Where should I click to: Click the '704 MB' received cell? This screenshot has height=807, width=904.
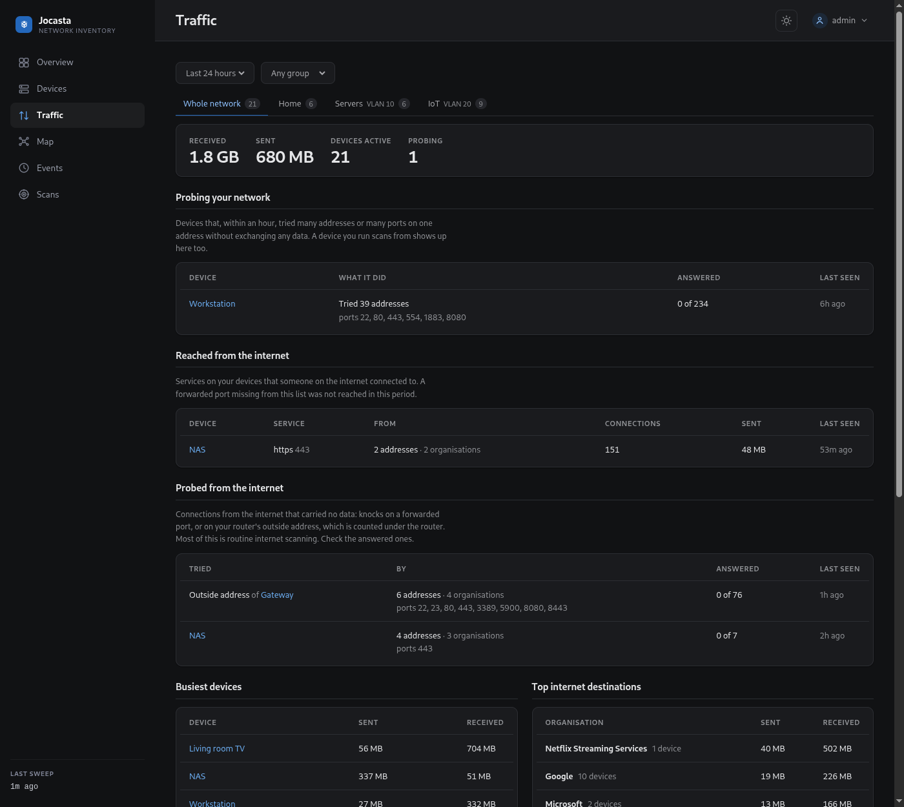pos(481,749)
